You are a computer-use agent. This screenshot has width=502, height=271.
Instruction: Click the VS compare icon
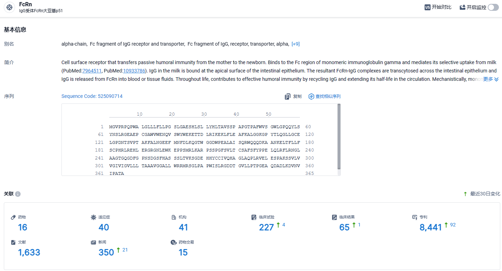[x=427, y=7]
